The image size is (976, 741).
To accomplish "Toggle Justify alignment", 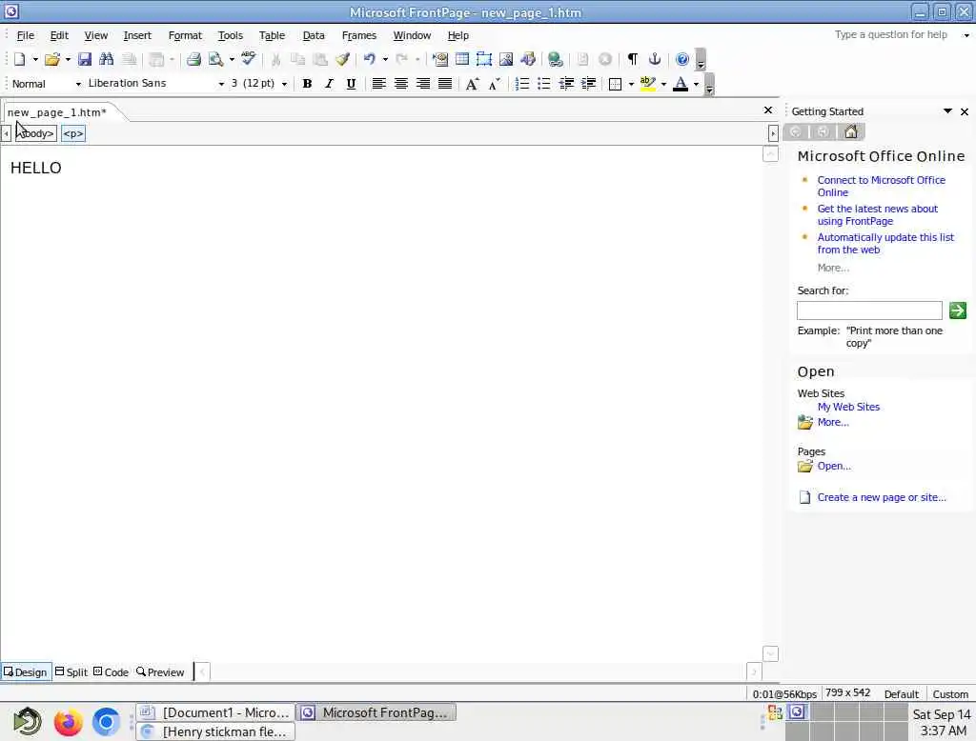I will coord(444,84).
